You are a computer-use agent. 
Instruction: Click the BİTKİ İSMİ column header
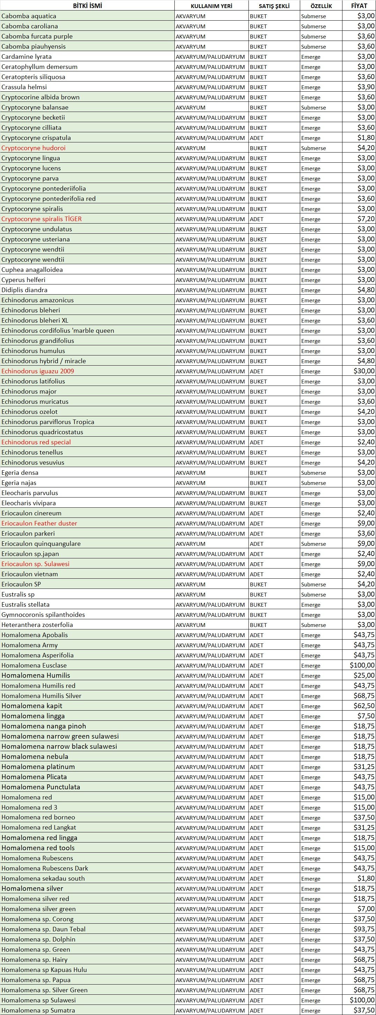click(87, 6)
